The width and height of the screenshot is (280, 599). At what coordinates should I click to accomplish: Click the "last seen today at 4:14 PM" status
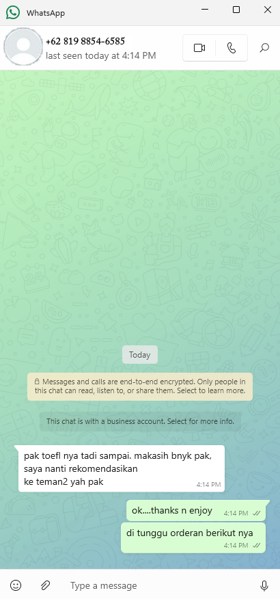tap(100, 56)
